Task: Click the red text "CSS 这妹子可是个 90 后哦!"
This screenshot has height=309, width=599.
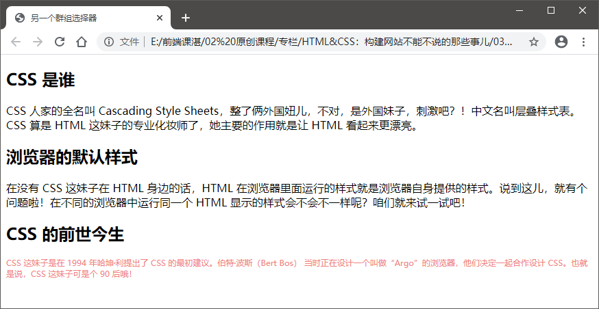Action: 82,273
